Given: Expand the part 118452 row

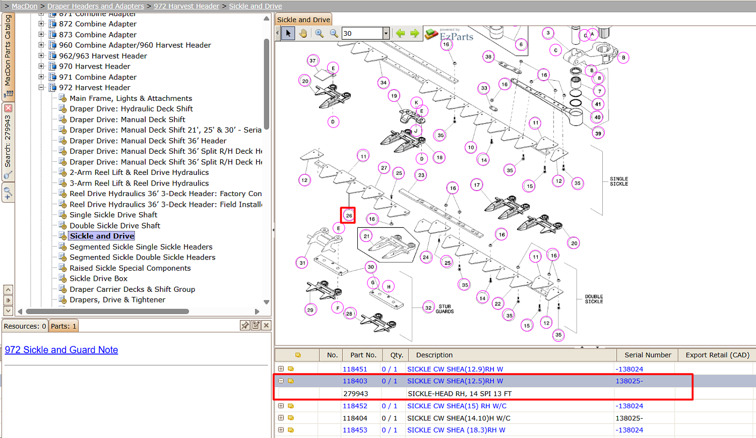Looking at the screenshot, I should coord(281,406).
